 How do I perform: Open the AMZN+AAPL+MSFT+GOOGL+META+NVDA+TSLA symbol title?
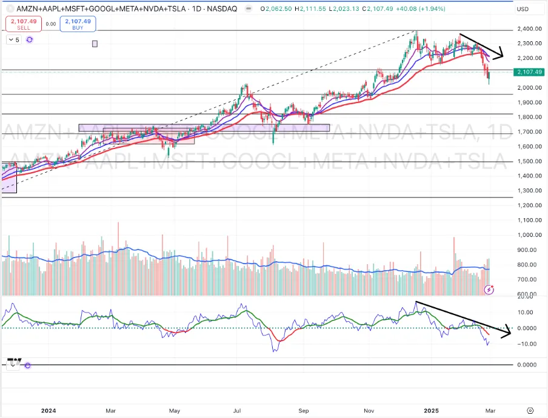point(127,8)
